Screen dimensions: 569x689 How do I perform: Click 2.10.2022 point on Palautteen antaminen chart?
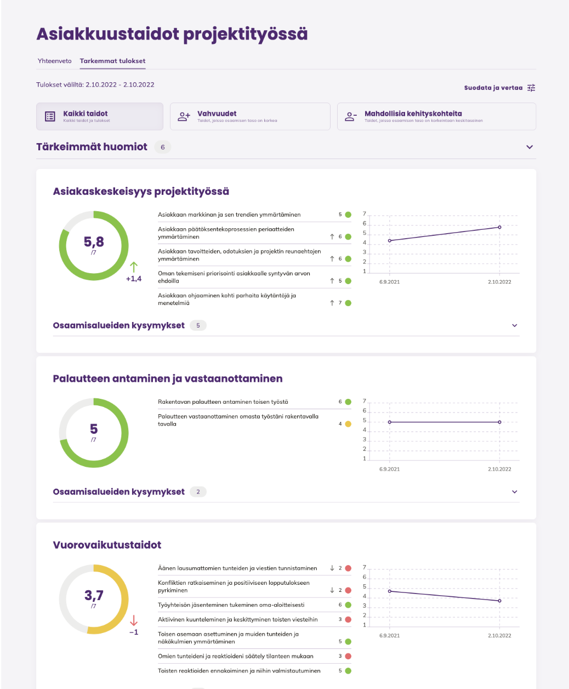coord(499,422)
